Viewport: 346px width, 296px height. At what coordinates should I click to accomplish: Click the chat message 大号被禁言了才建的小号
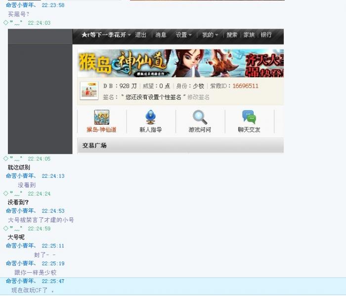[x=41, y=220]
